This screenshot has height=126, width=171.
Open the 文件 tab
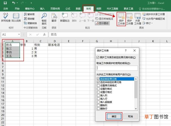(x=6, y=9)
